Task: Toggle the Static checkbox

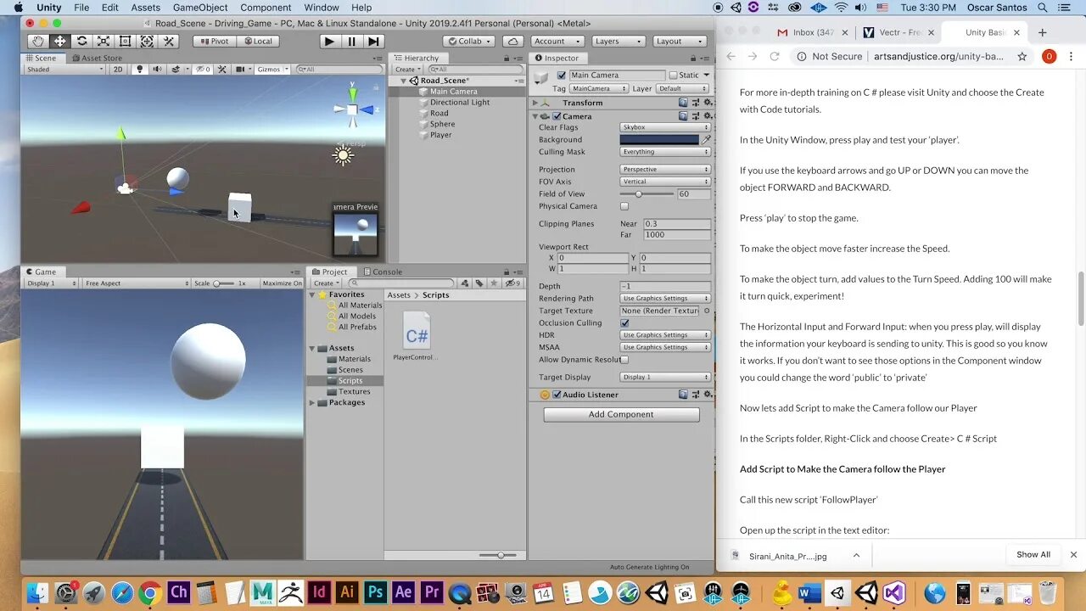Action: pyautogui.click(x=674, y=76)
